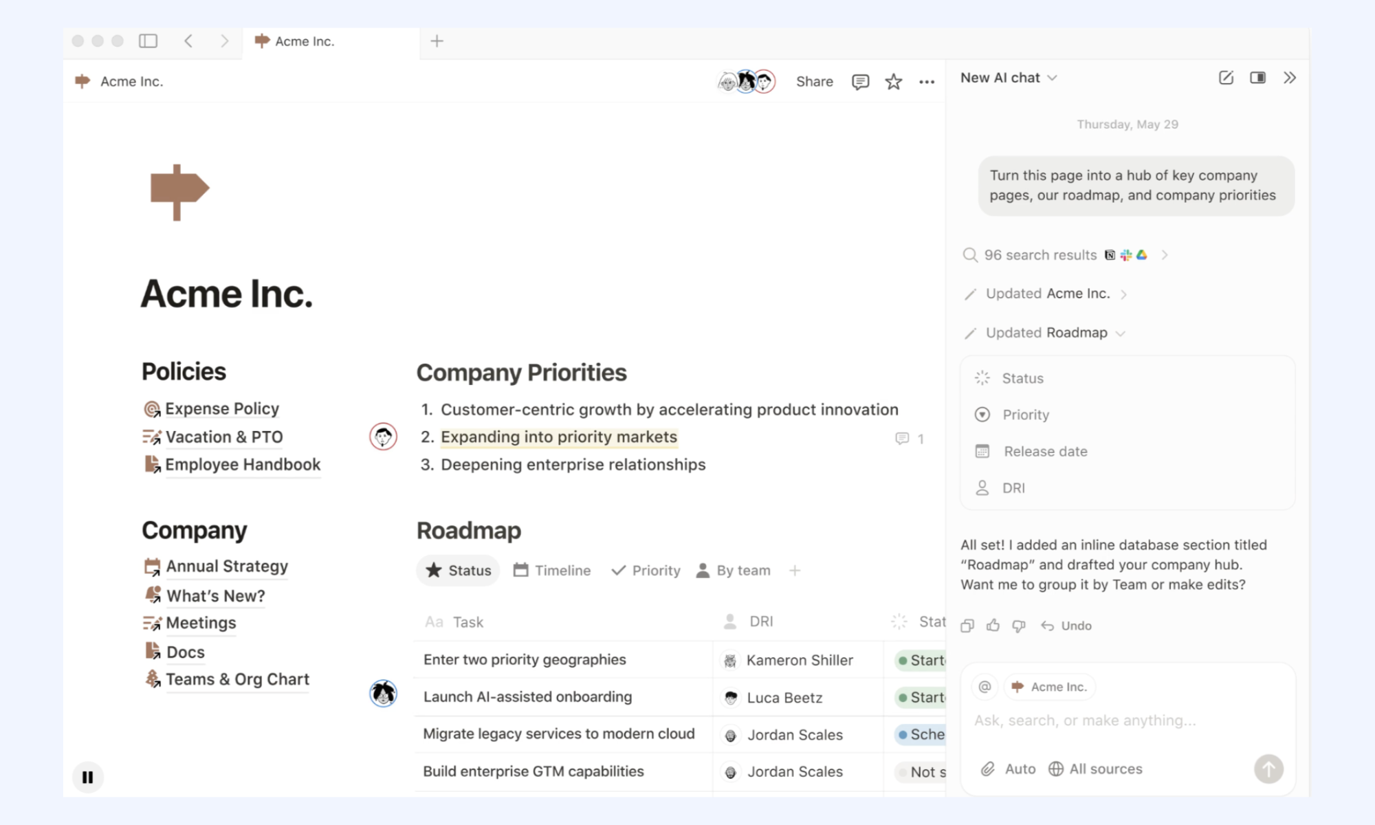
Task: Attach a file with paperclip icon
Action: click(x=987, y=769)
